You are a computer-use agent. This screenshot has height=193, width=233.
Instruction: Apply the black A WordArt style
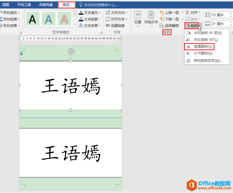[33, 19]
